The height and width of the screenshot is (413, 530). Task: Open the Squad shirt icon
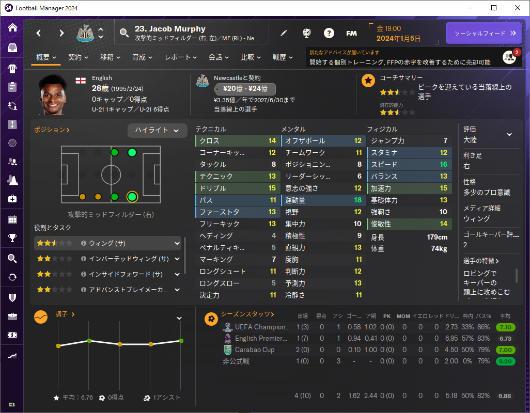[x=12, y=69]
